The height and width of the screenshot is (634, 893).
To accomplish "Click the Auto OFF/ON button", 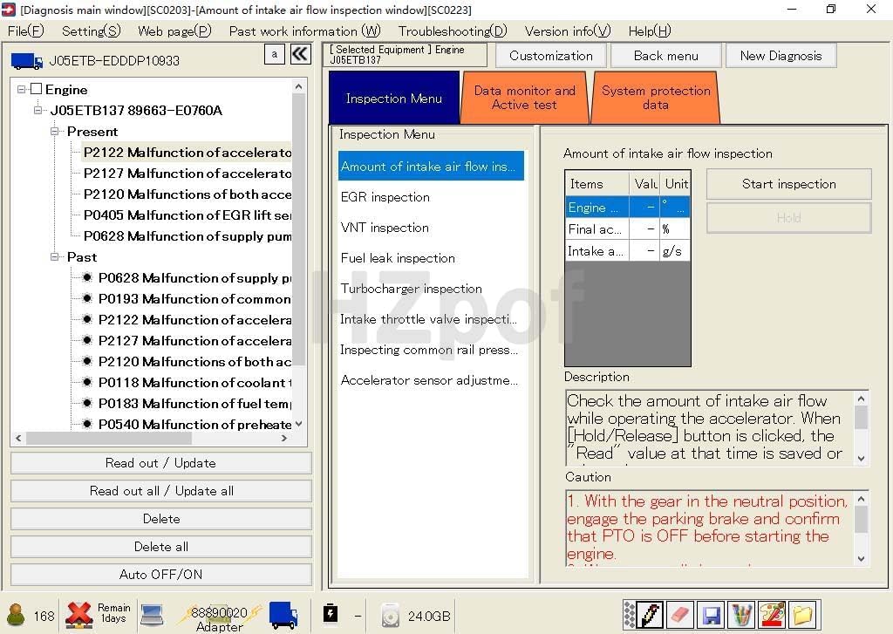I will [x=160, y=575].
